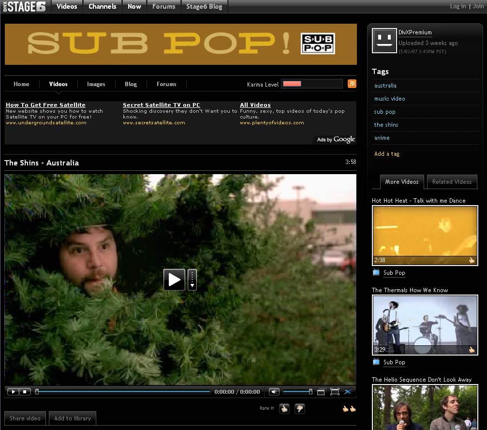
Task: Click the Share video button
Action: click(25, 418)
